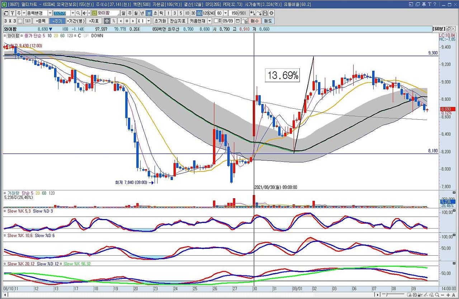Click the crosshair move tool icon
The width and height of the screenshot is (459, 299).
107,21
